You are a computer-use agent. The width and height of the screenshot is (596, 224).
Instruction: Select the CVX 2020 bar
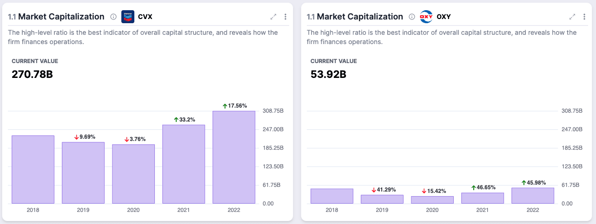[133, 174]
